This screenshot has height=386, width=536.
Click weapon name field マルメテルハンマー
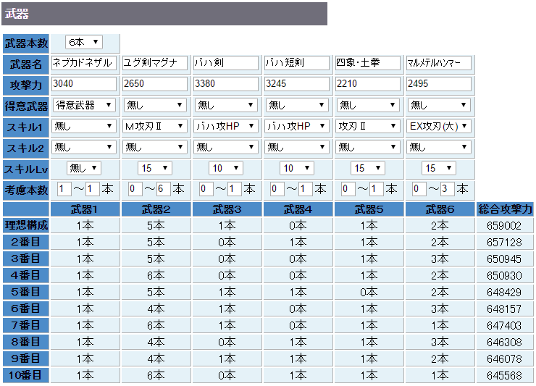point(439,63)
